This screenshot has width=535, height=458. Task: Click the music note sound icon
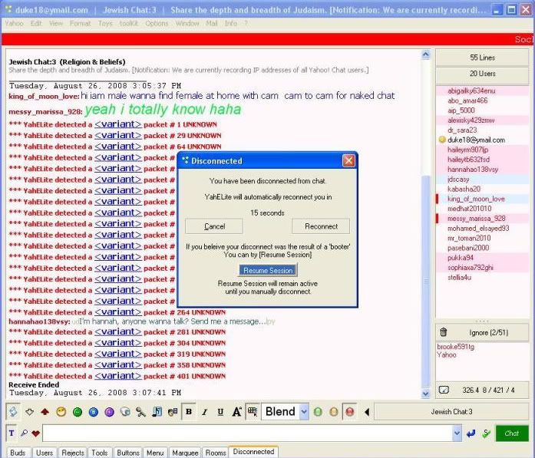(157, 412)
